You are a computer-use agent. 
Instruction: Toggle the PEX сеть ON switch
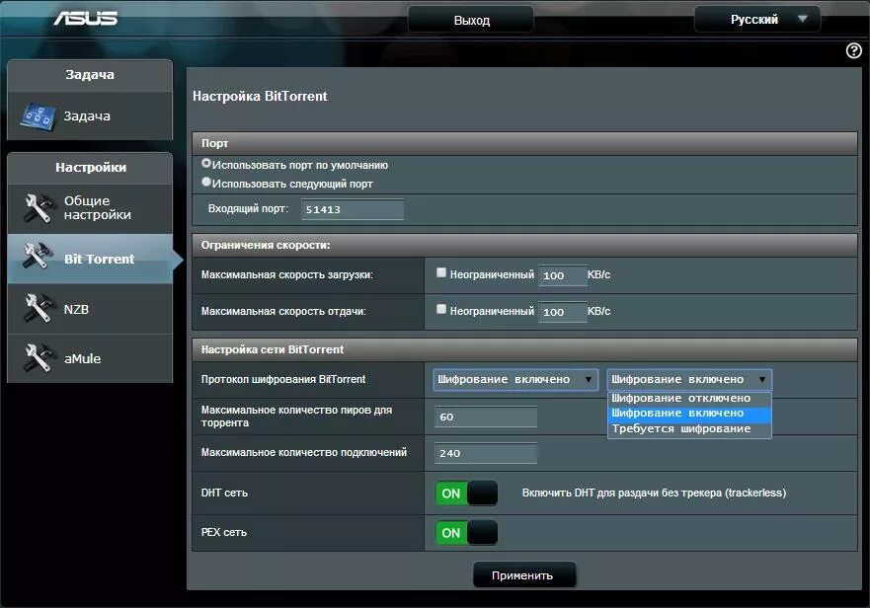coord(466,533)
